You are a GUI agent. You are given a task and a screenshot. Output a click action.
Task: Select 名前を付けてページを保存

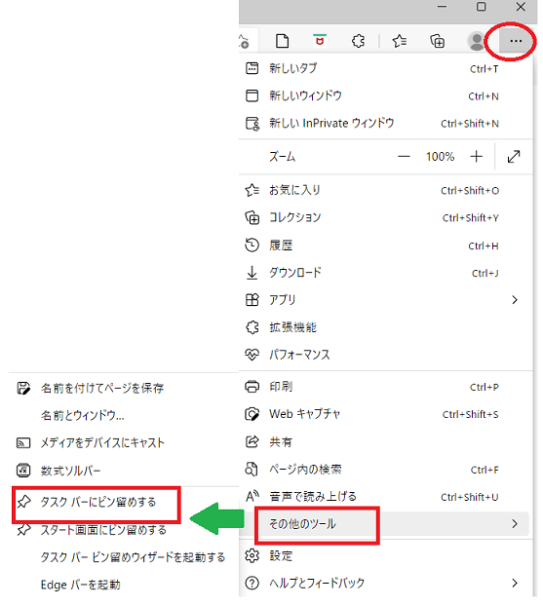[x=125, y=388]
